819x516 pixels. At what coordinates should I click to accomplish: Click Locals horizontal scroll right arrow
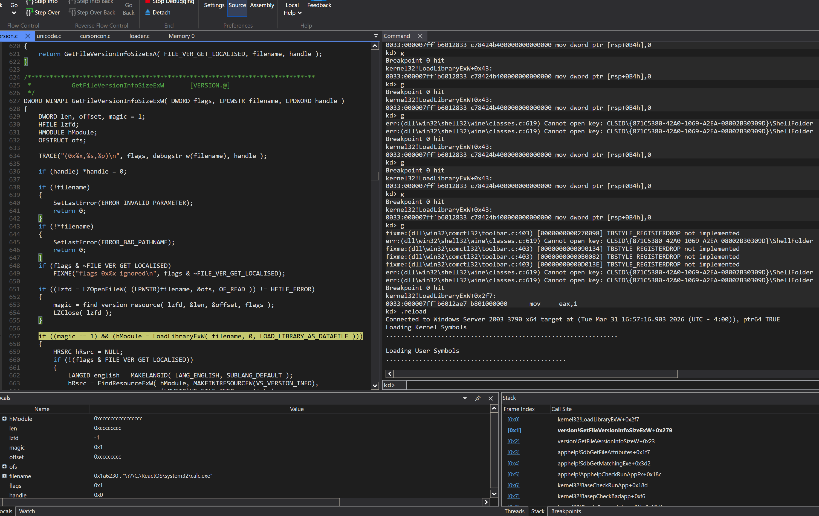pyautogui.click(x=486, y=502)
